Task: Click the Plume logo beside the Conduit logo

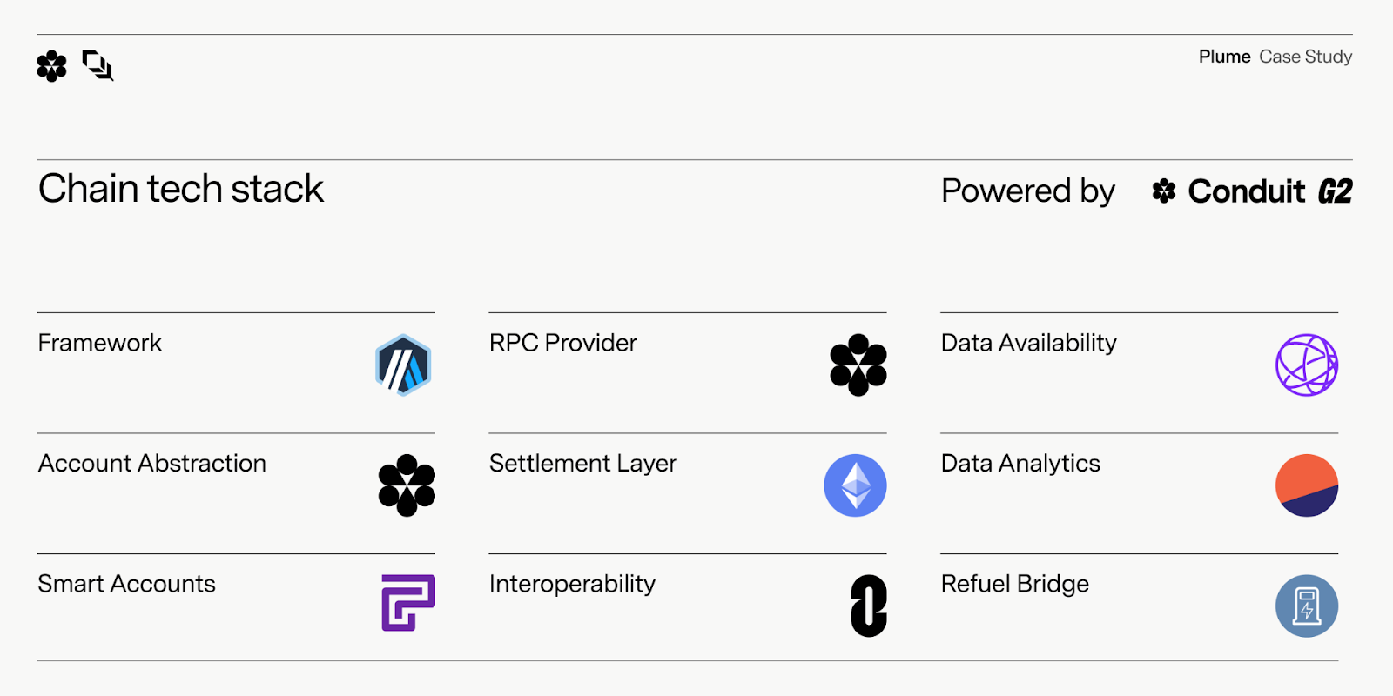Action: tap(98, 65)
